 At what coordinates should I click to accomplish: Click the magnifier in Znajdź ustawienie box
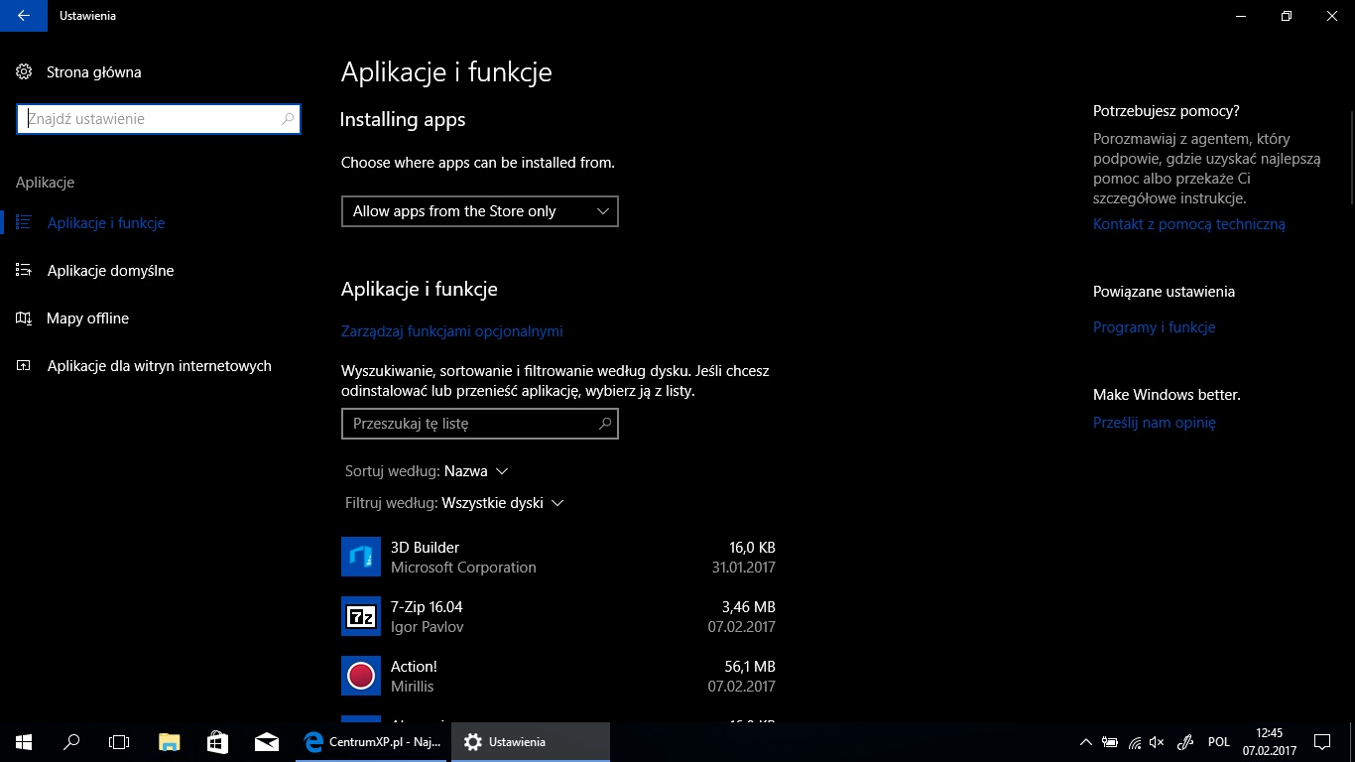pos(288,119)
